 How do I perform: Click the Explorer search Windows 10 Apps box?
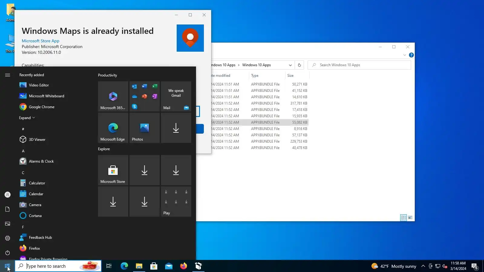tap(359, 65)
